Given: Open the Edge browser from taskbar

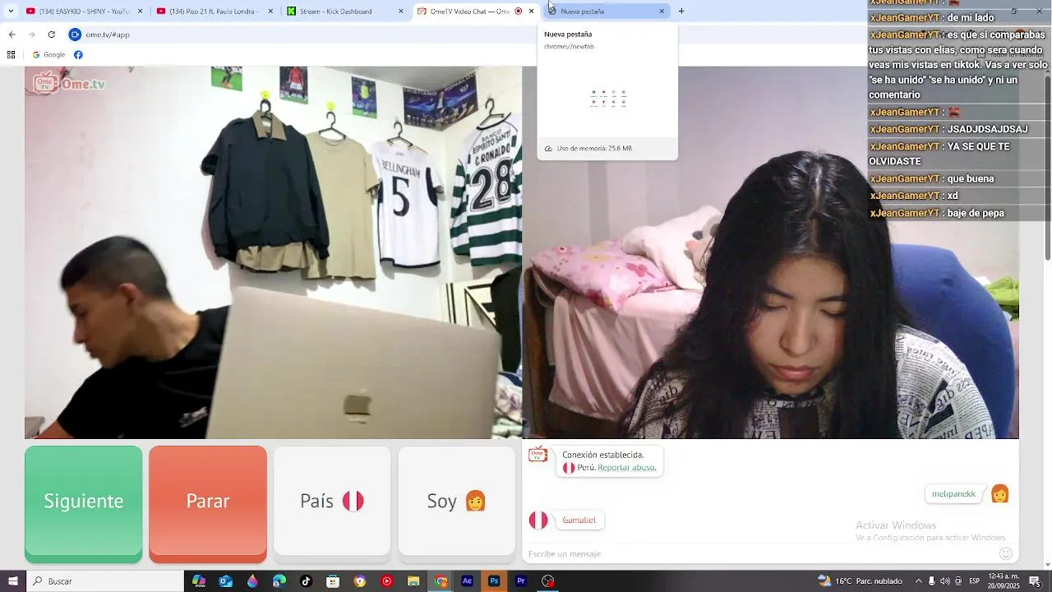Looking at the screenshot, I should point(279,581).
